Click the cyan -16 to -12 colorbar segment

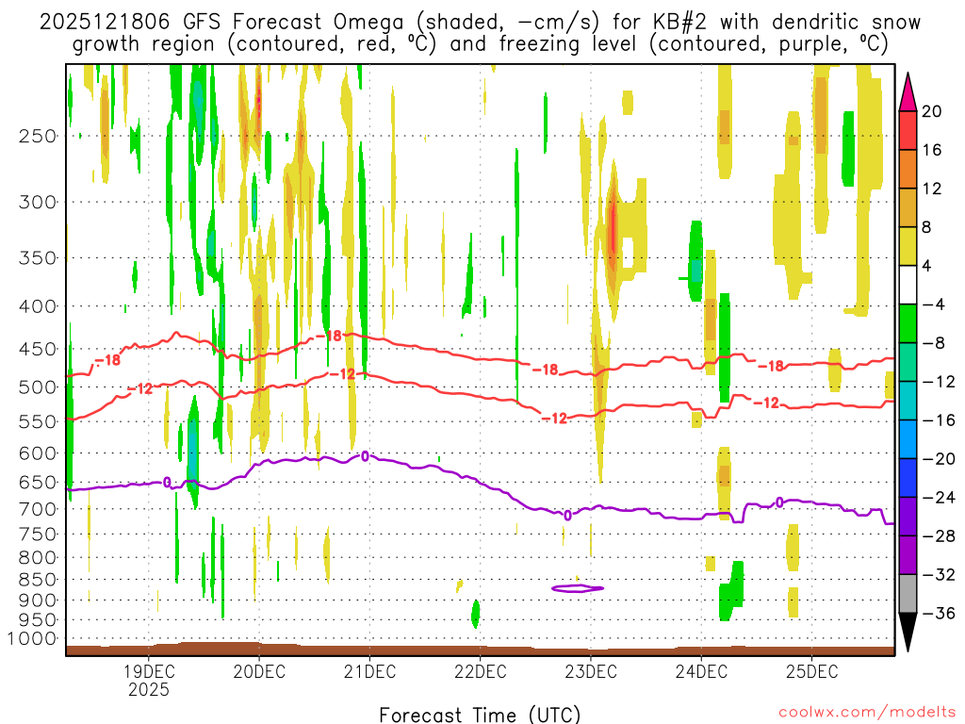[908, 401]
